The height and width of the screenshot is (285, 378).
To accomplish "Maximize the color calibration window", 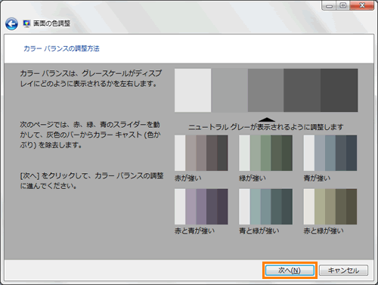I will [x=343, y=6].
